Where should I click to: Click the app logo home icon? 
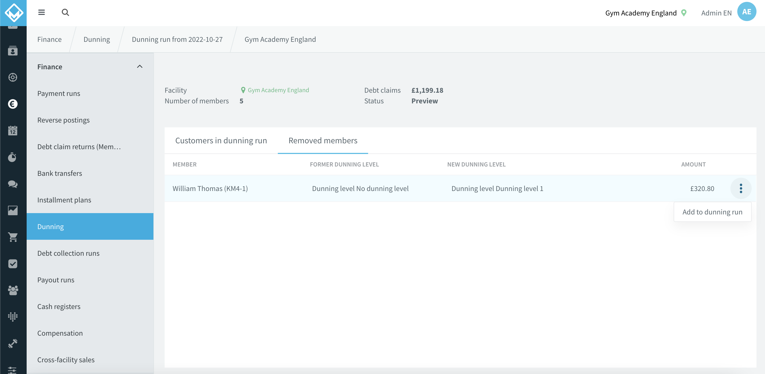[13, 13]
